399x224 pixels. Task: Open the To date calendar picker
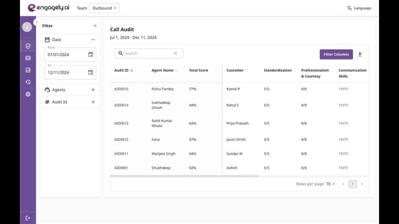pos(90,72)
